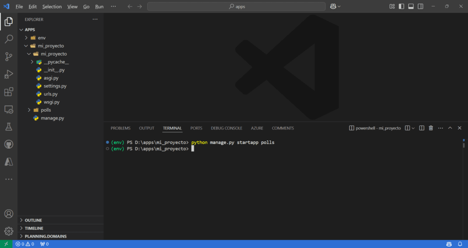Open launch profile dropdown arrow
468x248 pixels.
tap(413, 128)
